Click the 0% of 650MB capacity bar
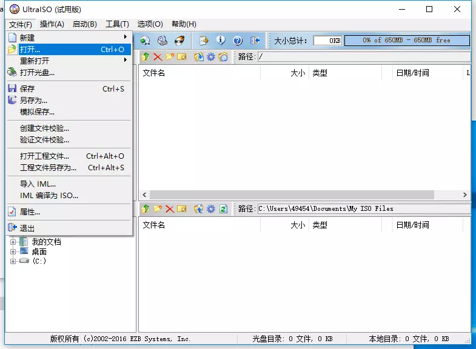Viewport: 476px width, 349px height. tap(407, 41)
